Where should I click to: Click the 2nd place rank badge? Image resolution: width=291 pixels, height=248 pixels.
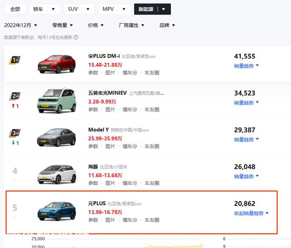pyautogui.click(x=15, y=96)
